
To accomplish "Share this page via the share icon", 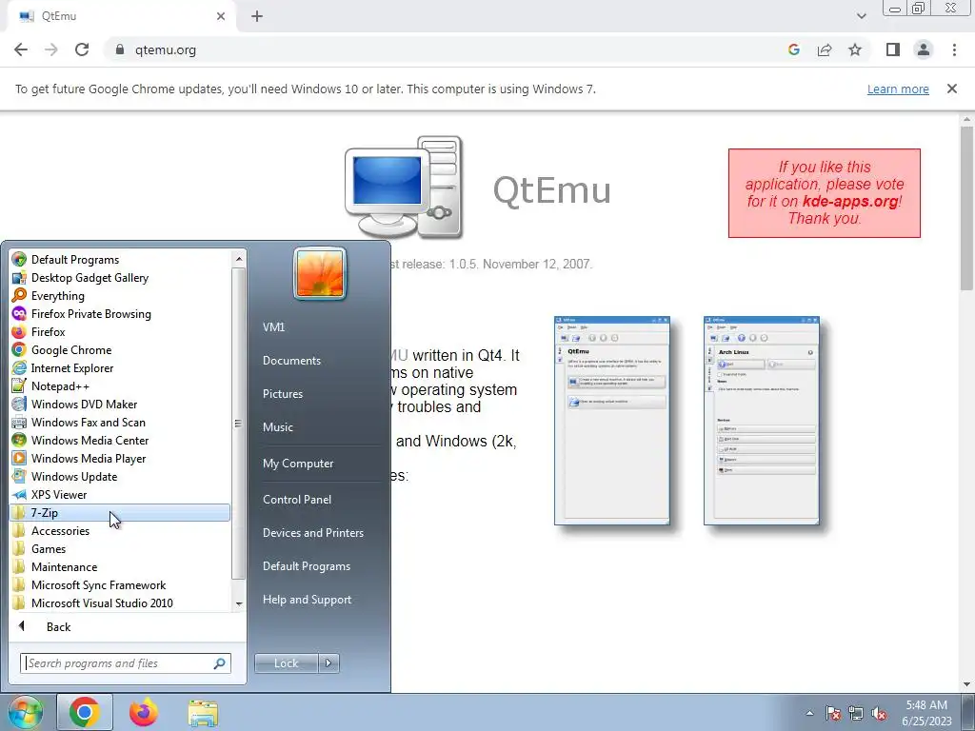I will click(x=825, y=49).
